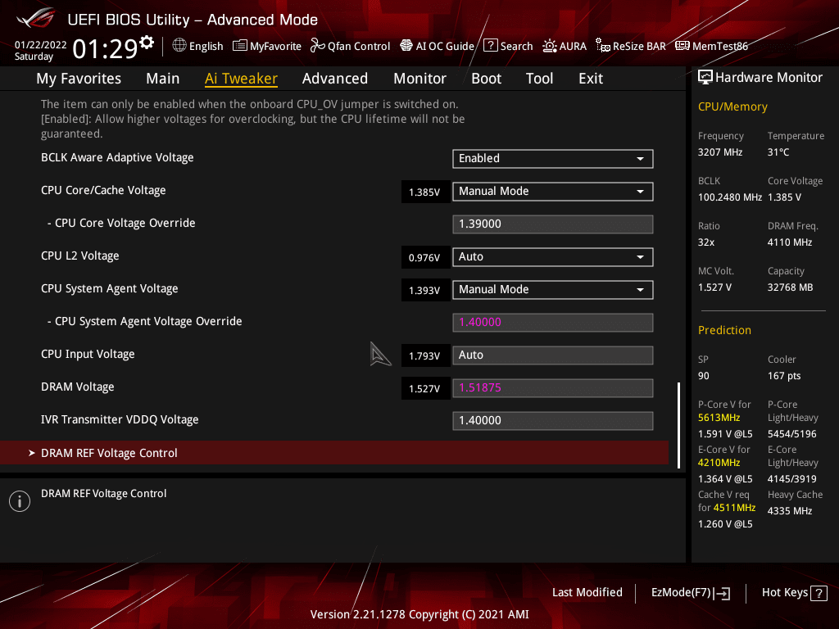The height and width of the screenshot is (629, 839).
Task: Click the CPU/Memory section heading
Action: (732, 107)
